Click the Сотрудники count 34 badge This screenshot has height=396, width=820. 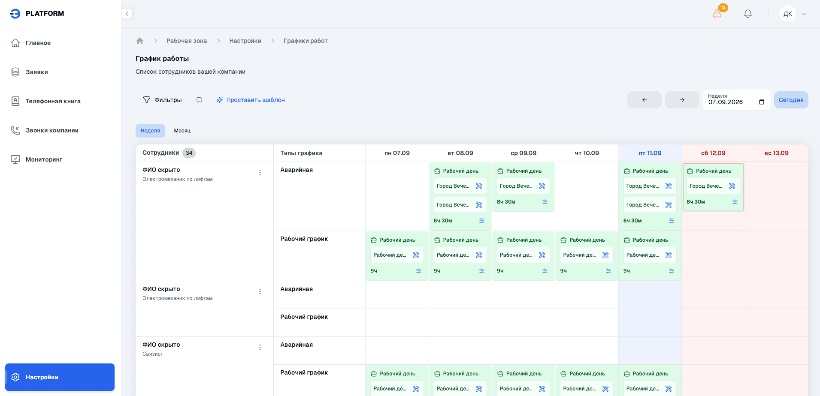point(189,153)
